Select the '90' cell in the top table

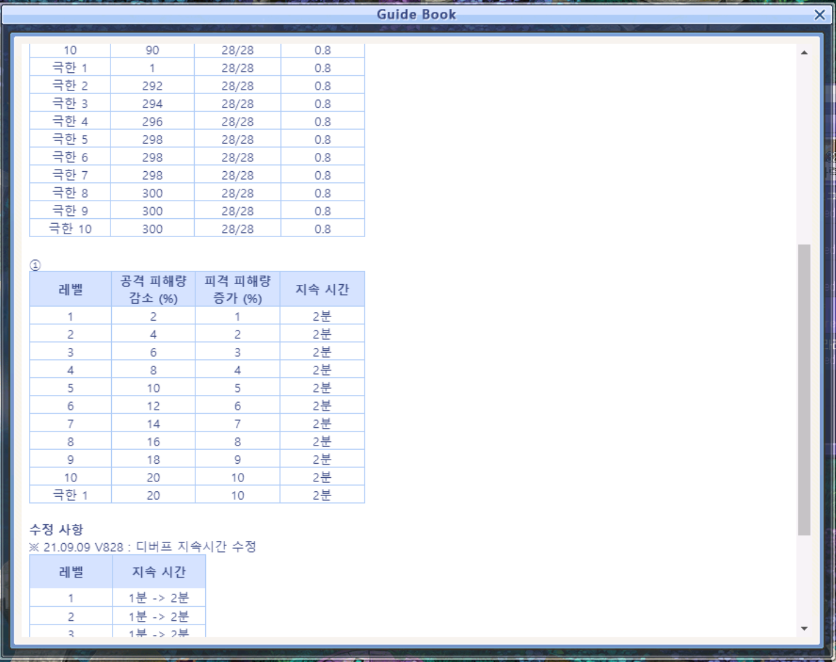coord(152,51)
